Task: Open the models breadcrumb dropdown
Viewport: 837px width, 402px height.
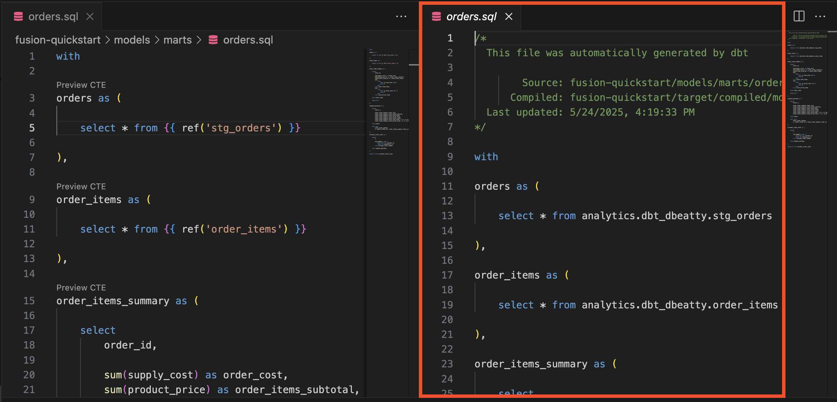Action: click(x=132, y=40)
